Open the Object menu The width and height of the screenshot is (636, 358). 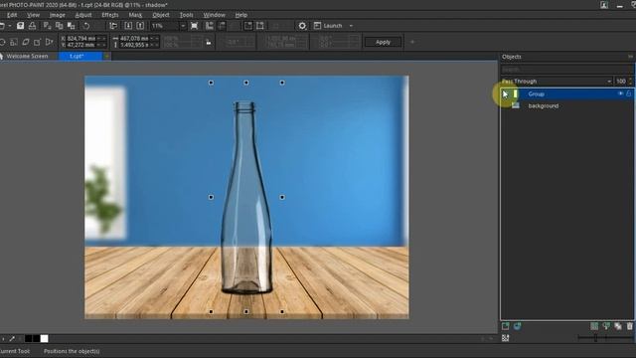pos(161,15)
